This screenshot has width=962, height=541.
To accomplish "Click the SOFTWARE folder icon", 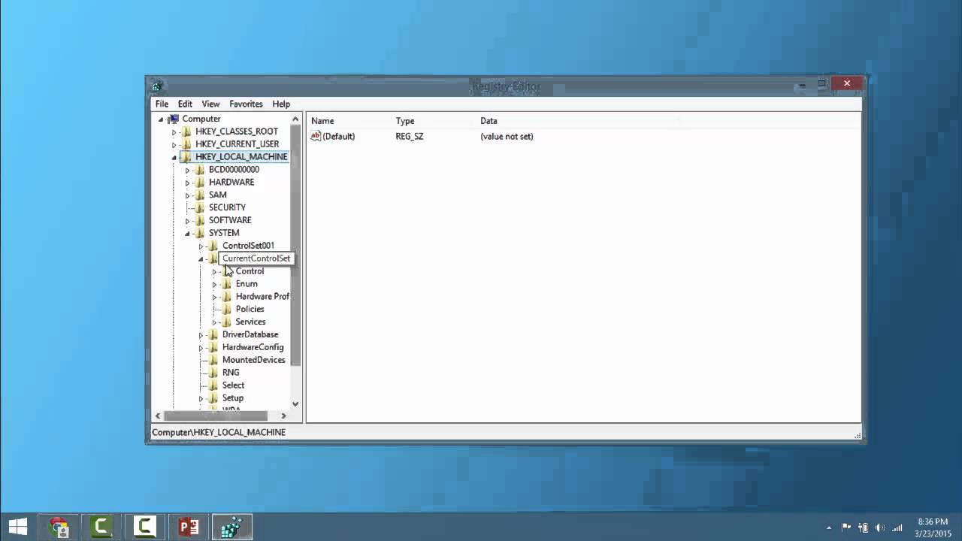I will click(200, 220).
